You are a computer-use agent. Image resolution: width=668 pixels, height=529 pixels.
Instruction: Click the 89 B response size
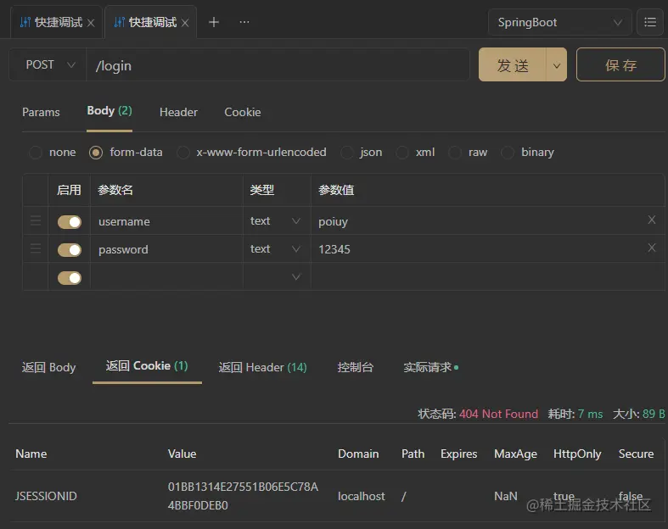(654, 414)
